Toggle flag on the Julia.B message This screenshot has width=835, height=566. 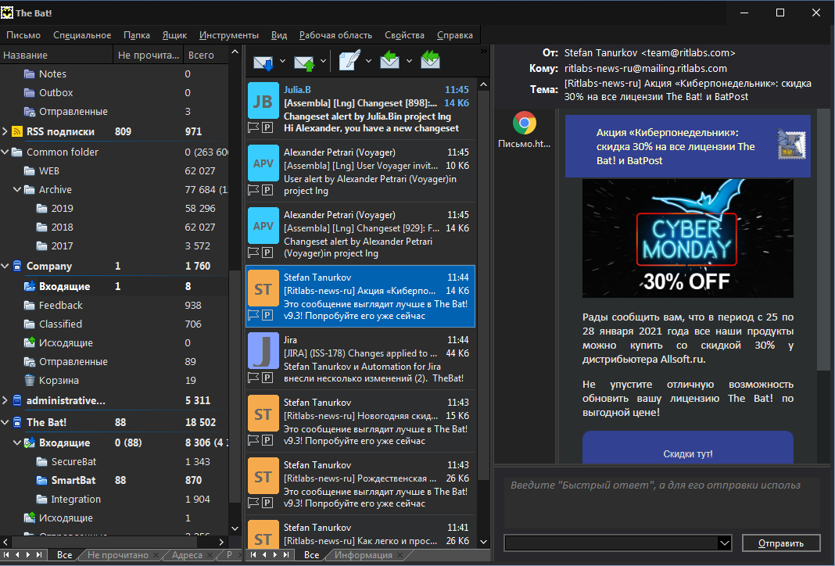[253, 127]
